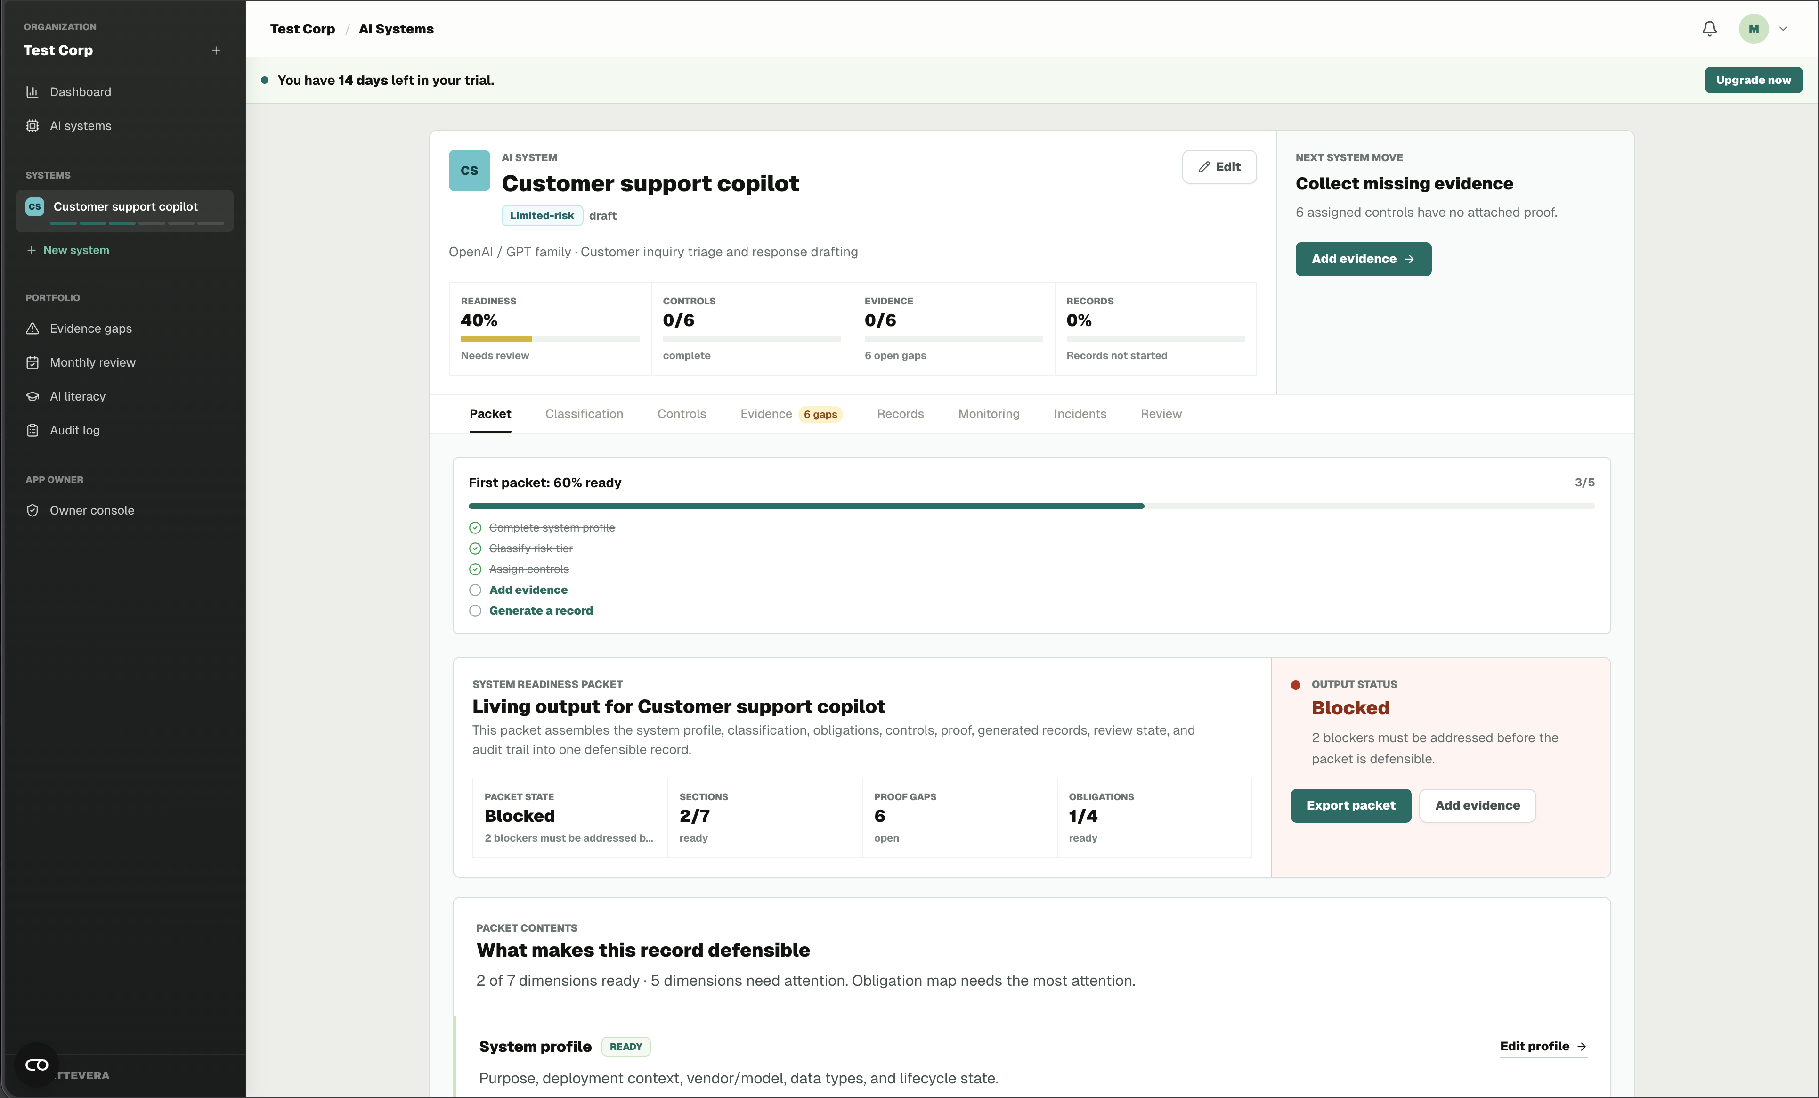Viewport: 1819px width, 1098px height.
Task: Toggle the Complete system profile checkmark
Action: (x=475, y=528)
